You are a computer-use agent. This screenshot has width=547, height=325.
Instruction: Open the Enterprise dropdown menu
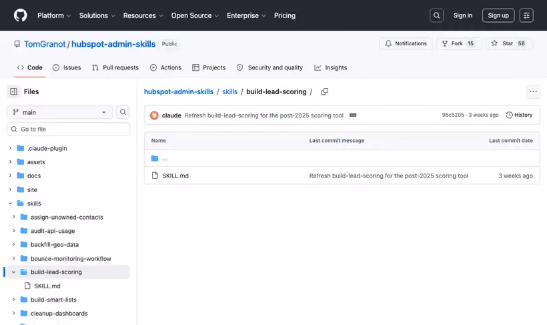click(x=246, y=16)
